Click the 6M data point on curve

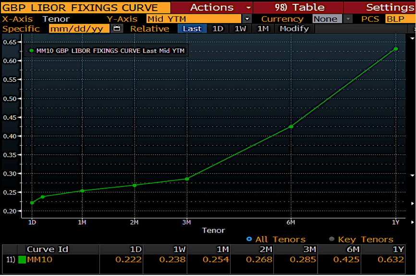tap(291, 127)
